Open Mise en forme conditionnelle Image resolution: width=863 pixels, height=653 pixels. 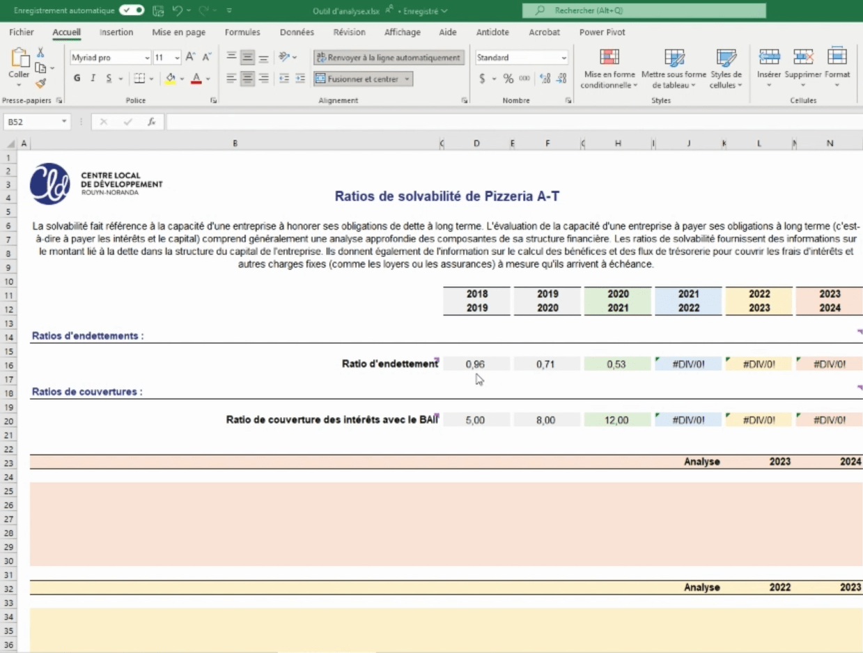point(609,68)
